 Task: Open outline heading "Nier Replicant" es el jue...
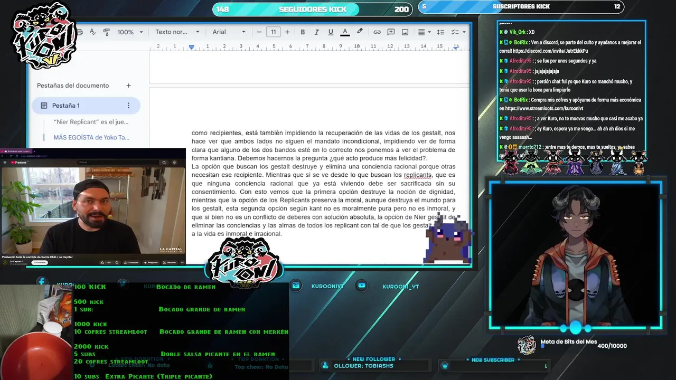pyautogui.click(x=91, y=122)
